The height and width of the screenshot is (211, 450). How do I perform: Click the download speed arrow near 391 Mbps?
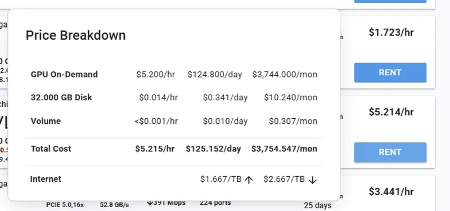[x=150, y=203]
